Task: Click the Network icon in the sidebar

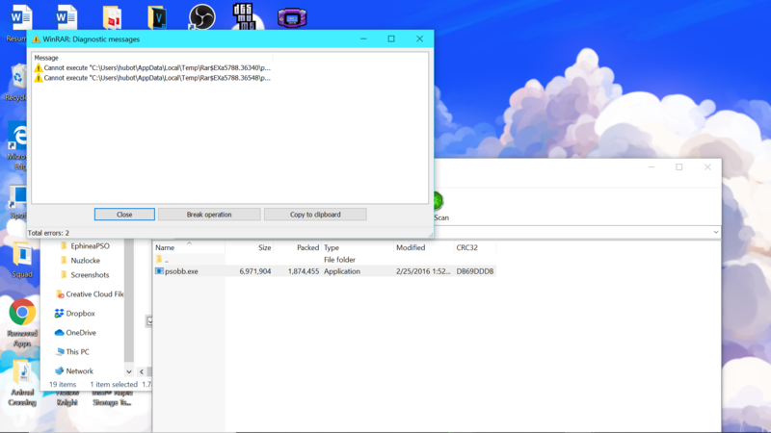Action: pos(59,371)
